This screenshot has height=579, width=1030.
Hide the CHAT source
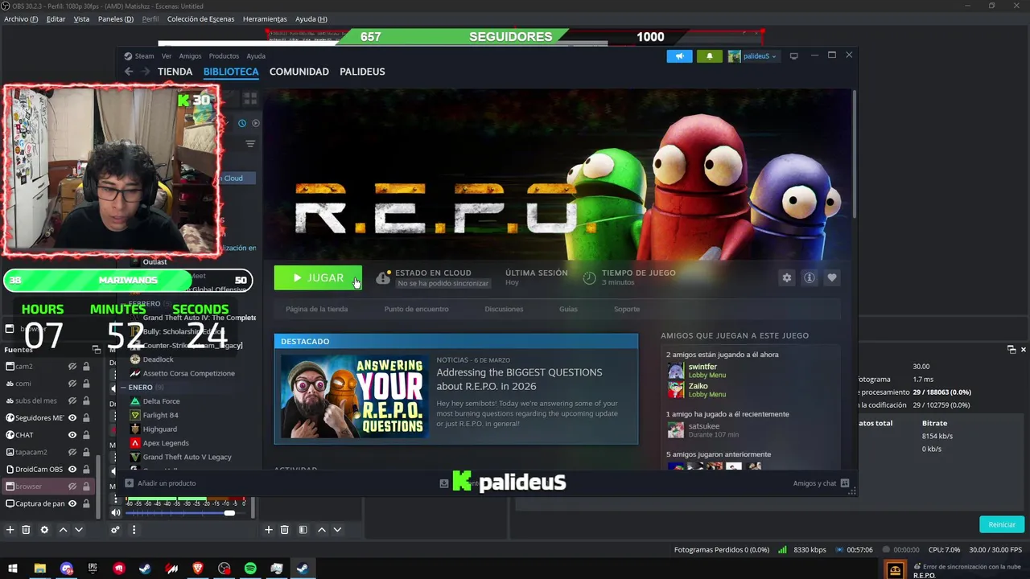[x=72, y=435]
